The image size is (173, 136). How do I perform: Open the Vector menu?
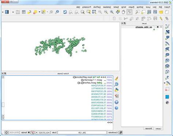click(124, 7)
